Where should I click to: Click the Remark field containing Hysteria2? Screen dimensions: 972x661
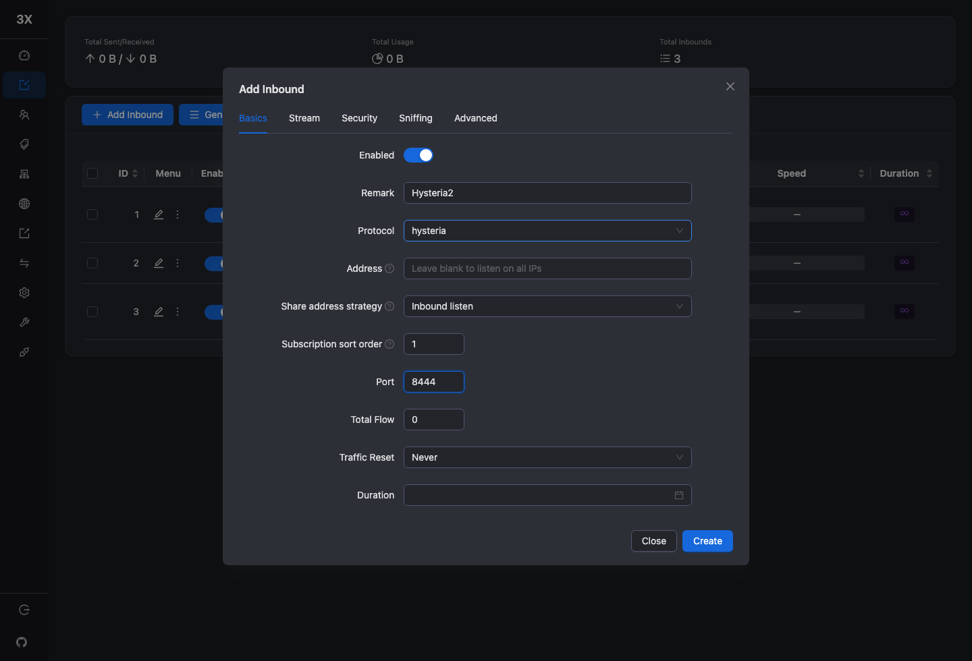[x=547, y=193]
